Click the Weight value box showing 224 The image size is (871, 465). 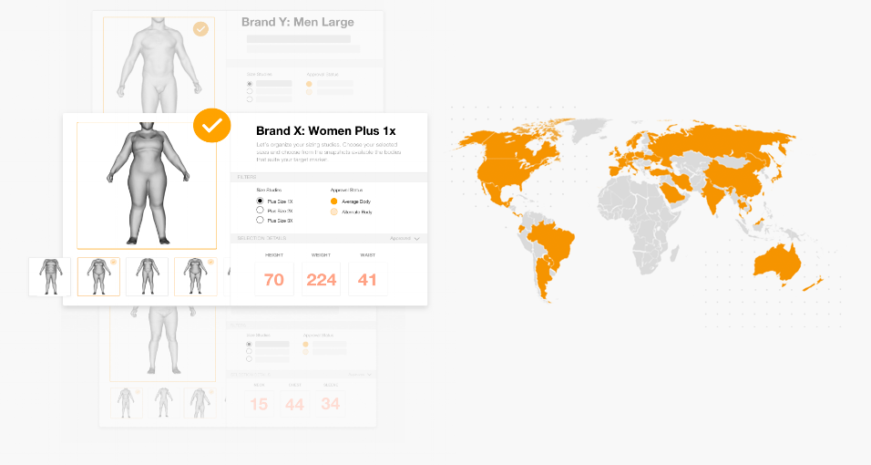point(321,279)
